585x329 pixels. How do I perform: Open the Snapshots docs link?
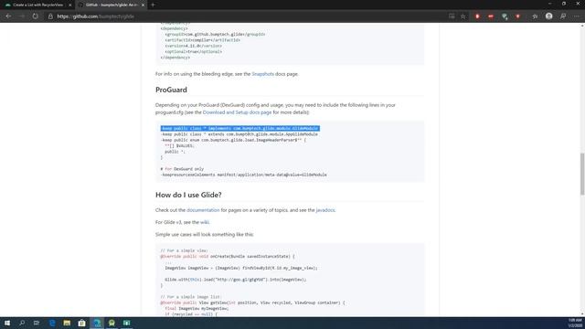tap(262, 74)
